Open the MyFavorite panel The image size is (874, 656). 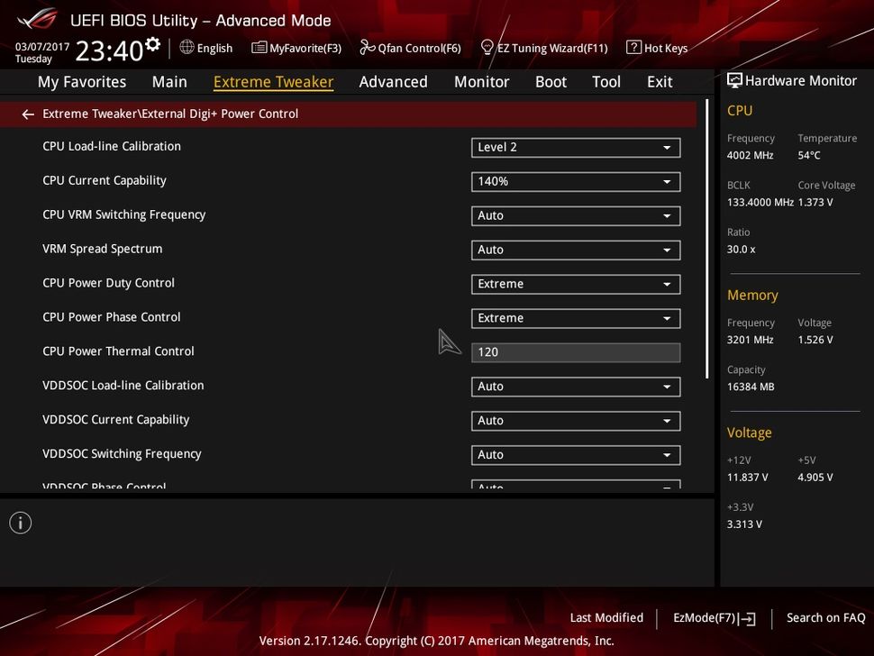click(x=296, y=47)
